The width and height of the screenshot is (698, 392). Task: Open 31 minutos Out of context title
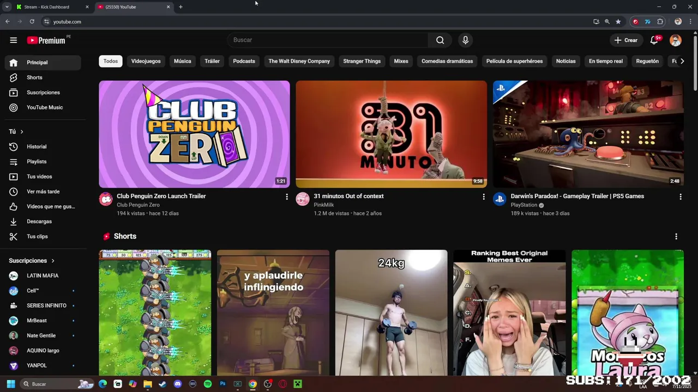[348, 196]
